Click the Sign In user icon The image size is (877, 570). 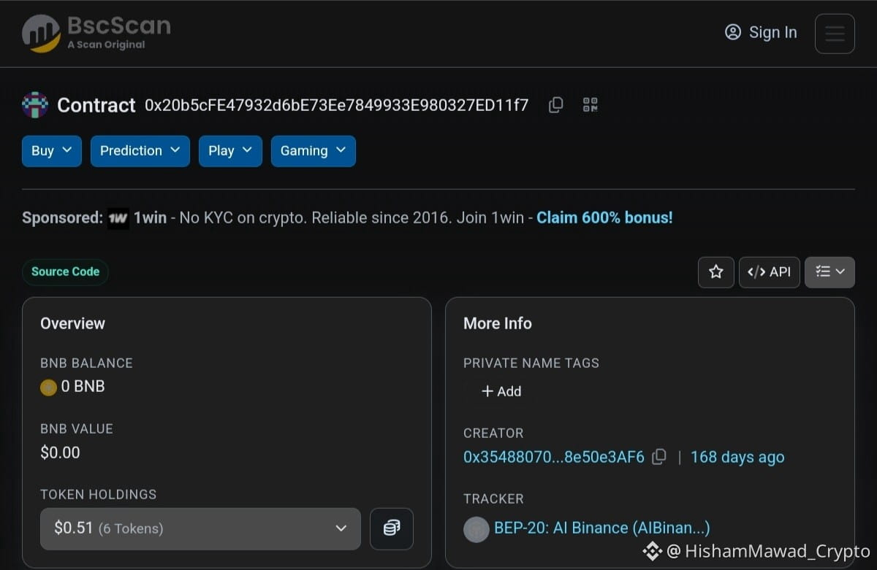pos(733,32)
